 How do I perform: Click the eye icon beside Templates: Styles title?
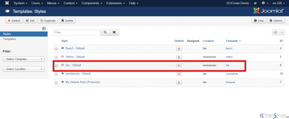[x=7, y=12]
